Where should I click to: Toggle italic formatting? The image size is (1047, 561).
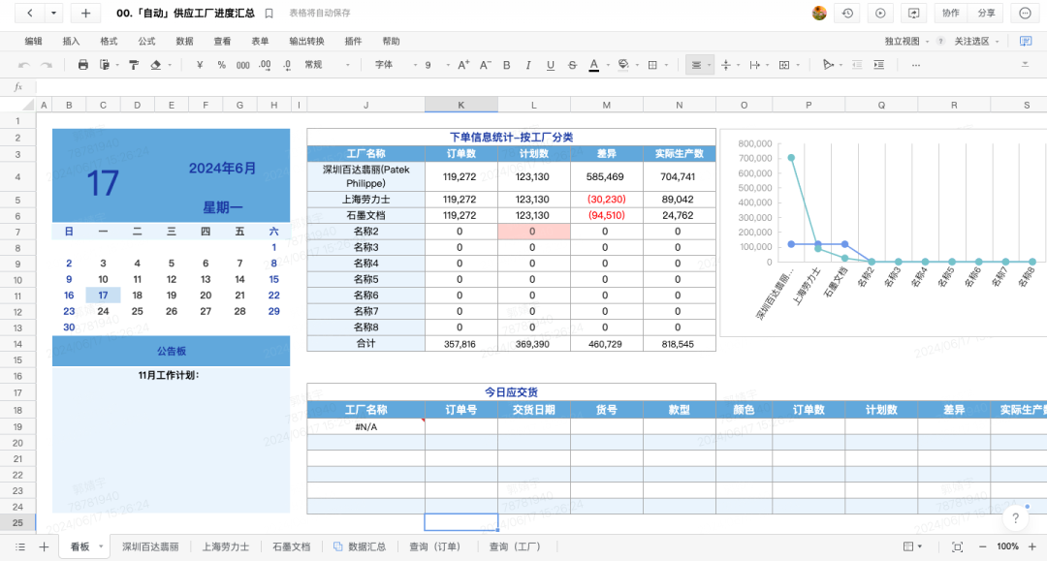point(528,65)
